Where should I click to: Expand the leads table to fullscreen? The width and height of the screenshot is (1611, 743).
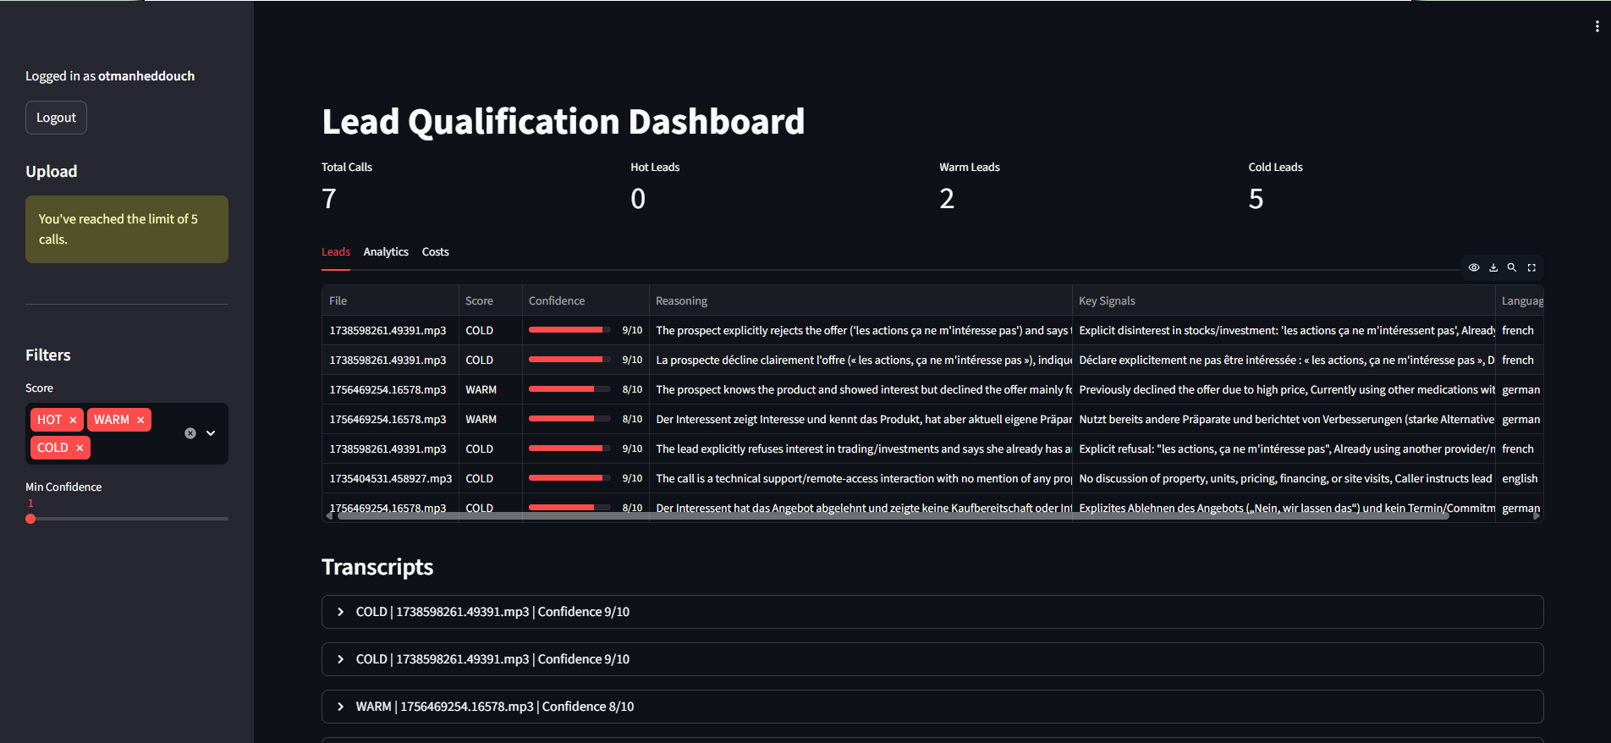(1531, 267)
